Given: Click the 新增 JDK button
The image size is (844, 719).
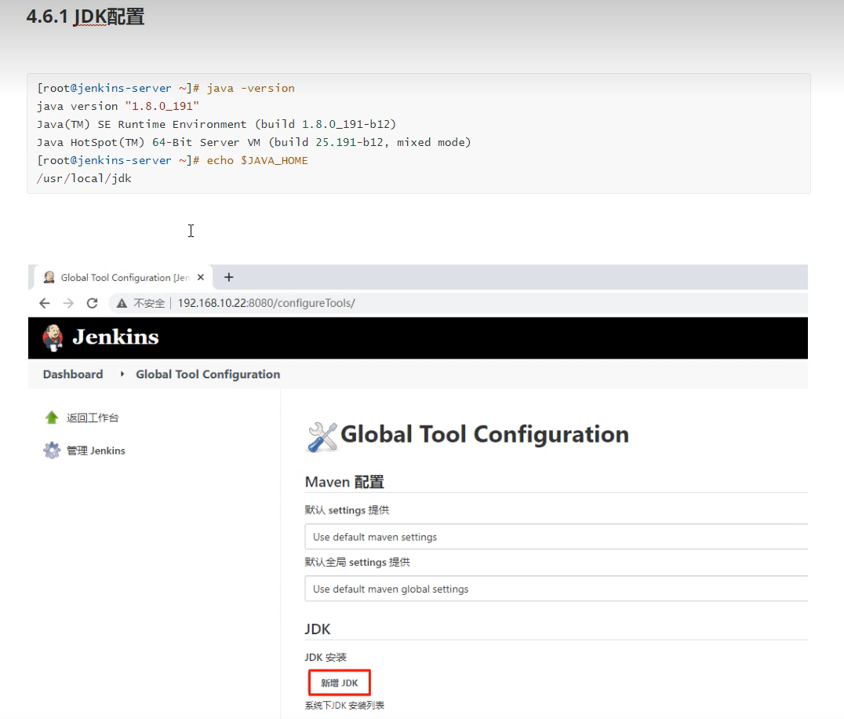Looking at the screenshot, I should pyautogui.click(x=340, y=683).
